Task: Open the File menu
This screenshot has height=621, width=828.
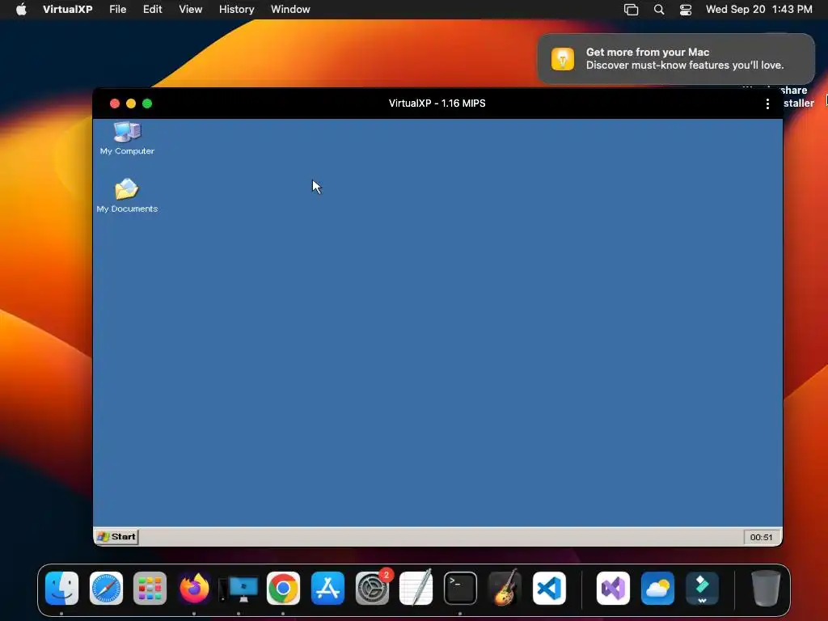Action: [118, 10]
